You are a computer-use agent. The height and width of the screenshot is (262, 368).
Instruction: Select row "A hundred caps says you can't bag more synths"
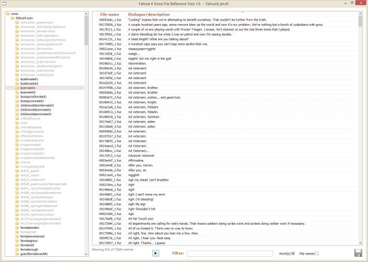point(225,44)
